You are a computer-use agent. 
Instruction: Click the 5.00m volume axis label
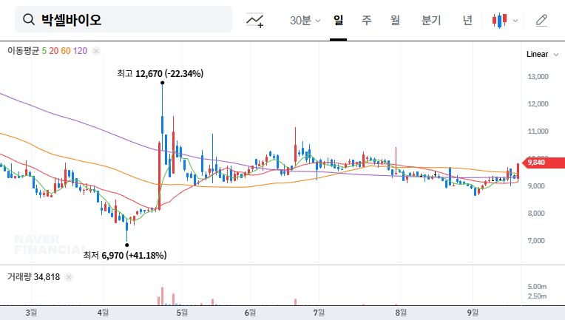coord(537,287)
